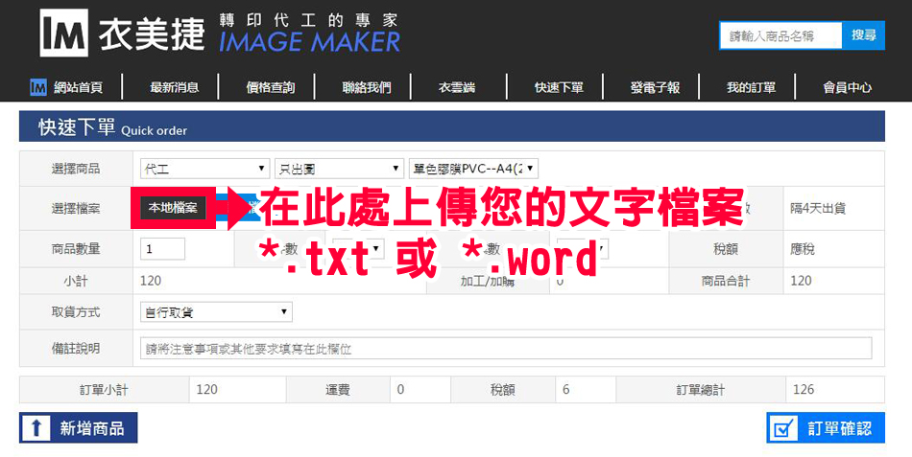Open 發電子報 menu item
The image size is (912, 457).
point(655,87)
